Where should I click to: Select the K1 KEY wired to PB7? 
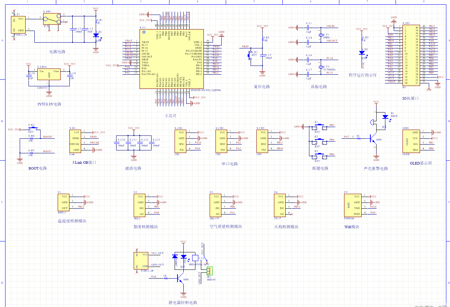[319, 128]
